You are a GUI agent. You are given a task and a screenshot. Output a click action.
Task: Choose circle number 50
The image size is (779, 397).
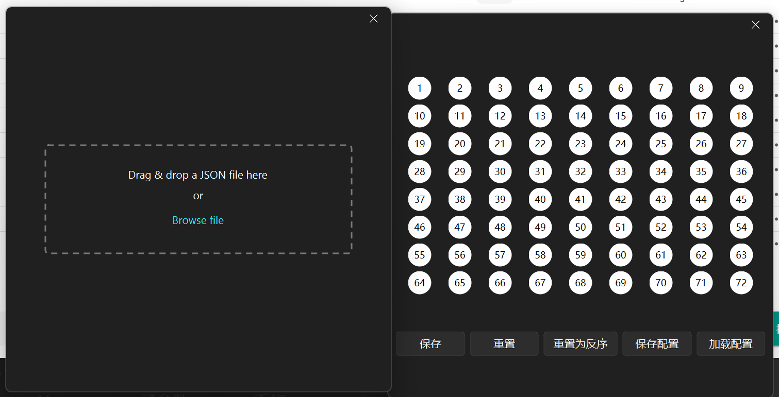click(581, 227)
